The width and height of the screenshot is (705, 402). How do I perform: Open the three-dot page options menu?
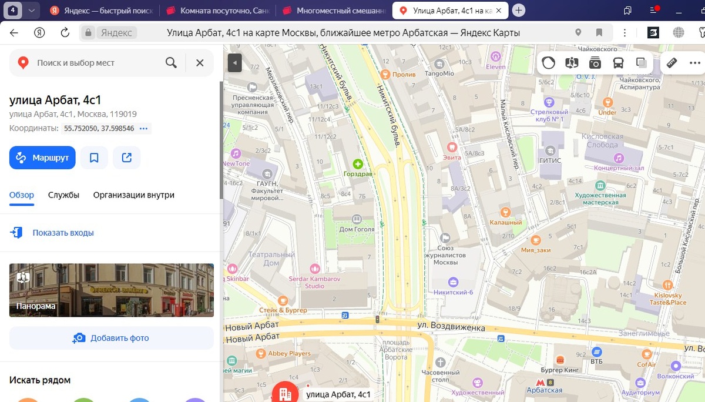[x=625, y=33]
